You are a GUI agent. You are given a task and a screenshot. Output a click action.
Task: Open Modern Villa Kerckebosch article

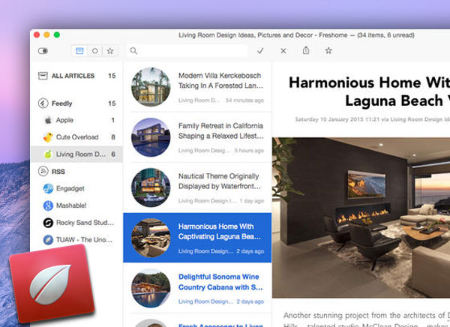pyautogui.click(x=197, y=87)
